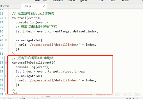Collapse the comment block fold at line 40
The image size is (143, 99).
(6, 94)
